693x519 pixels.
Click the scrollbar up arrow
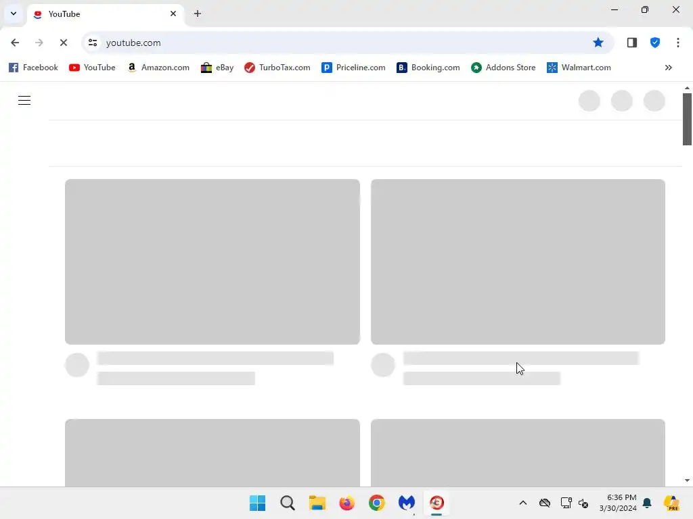point(687,89)
